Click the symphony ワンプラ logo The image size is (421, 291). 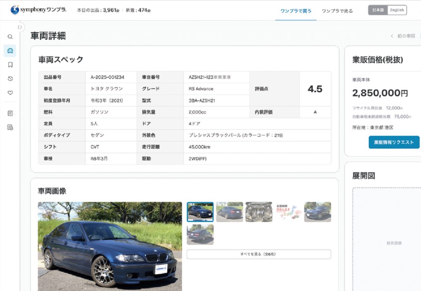pyautogui.click(x=38, y=10)
